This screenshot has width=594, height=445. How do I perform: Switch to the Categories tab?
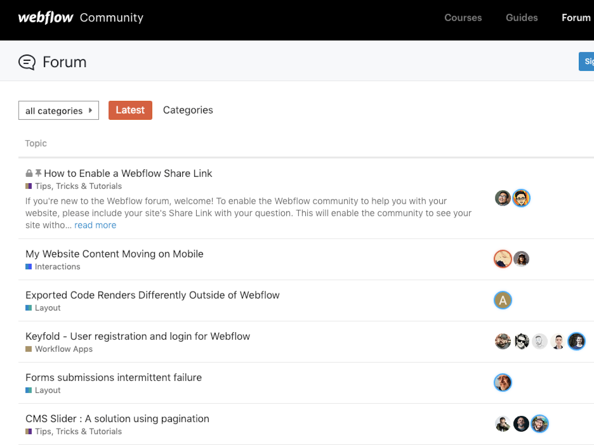pos(188,110)
